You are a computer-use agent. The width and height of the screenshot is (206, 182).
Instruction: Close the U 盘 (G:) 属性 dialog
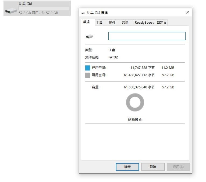click(187, 12)
